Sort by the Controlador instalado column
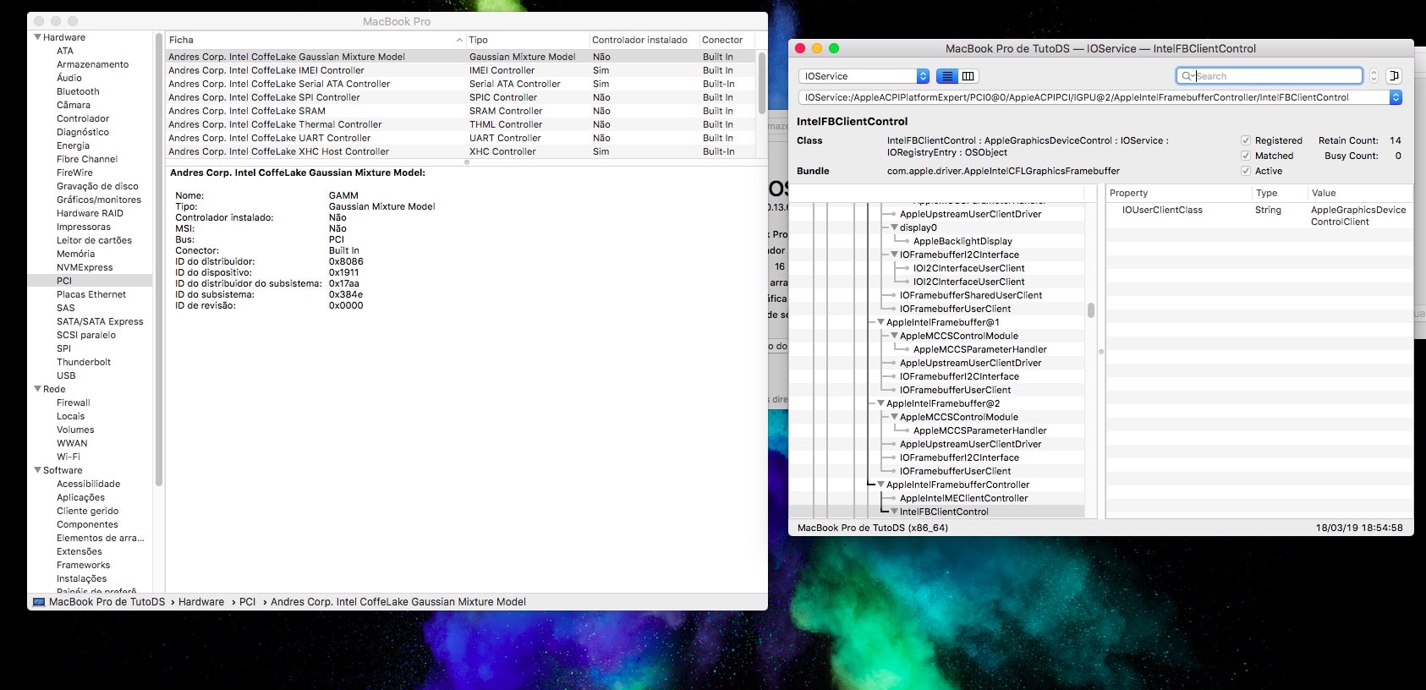Image resolution: width=1426 pixels, height=690 pixels. point(644,40)
